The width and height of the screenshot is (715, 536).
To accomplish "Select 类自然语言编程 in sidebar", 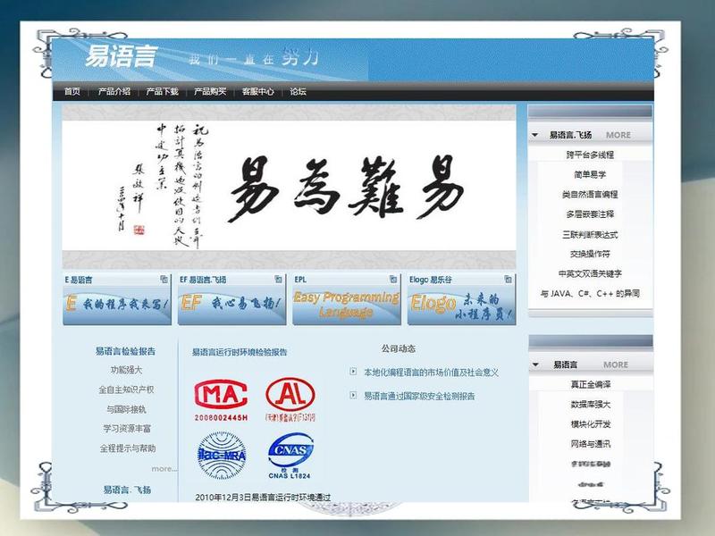I will pos(590,195).
